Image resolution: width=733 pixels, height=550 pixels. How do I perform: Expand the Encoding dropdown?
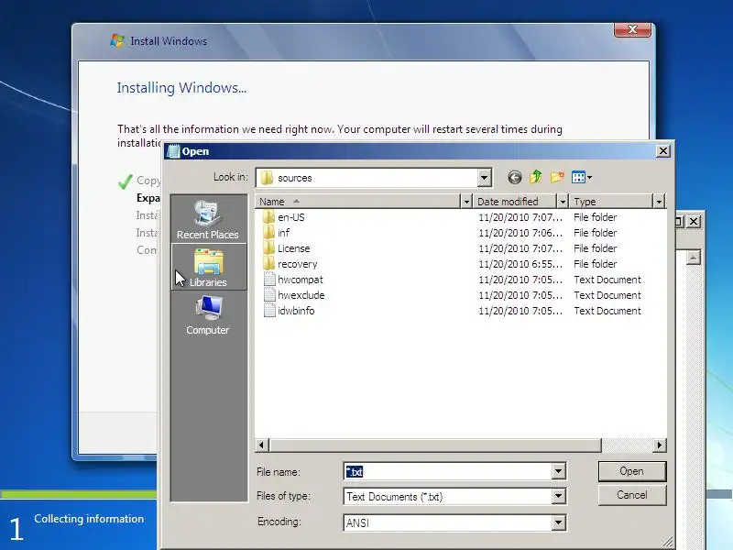point(558,522)
